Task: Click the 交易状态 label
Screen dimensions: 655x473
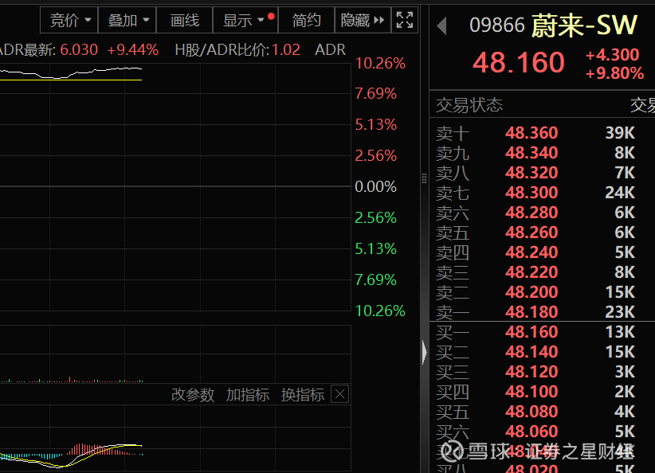Action: (x=469, y=105)
